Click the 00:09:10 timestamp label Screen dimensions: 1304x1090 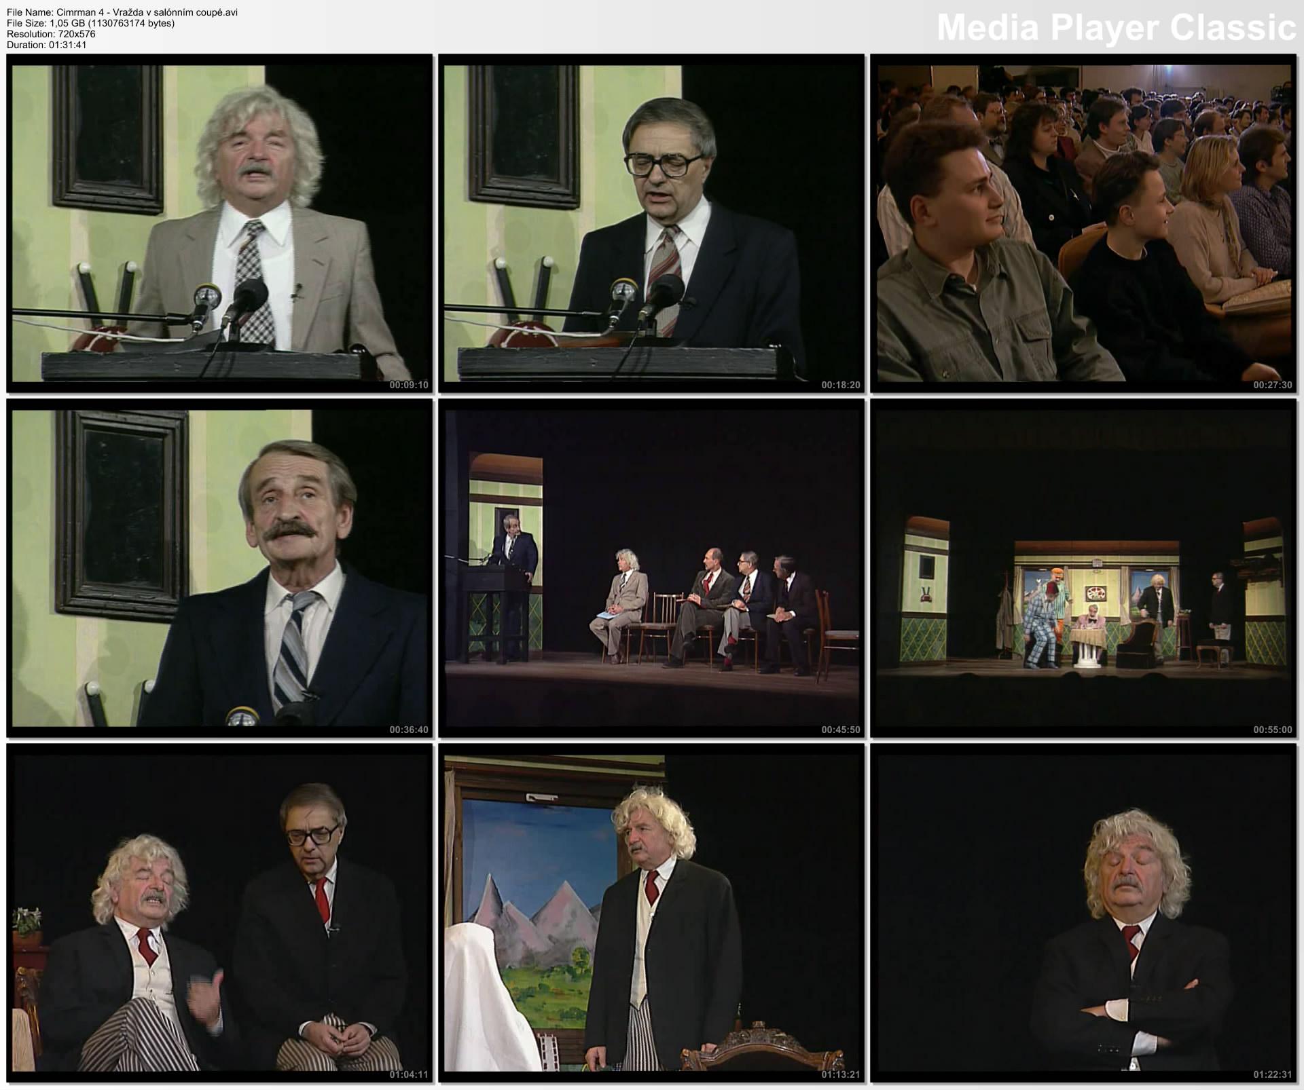409,385
